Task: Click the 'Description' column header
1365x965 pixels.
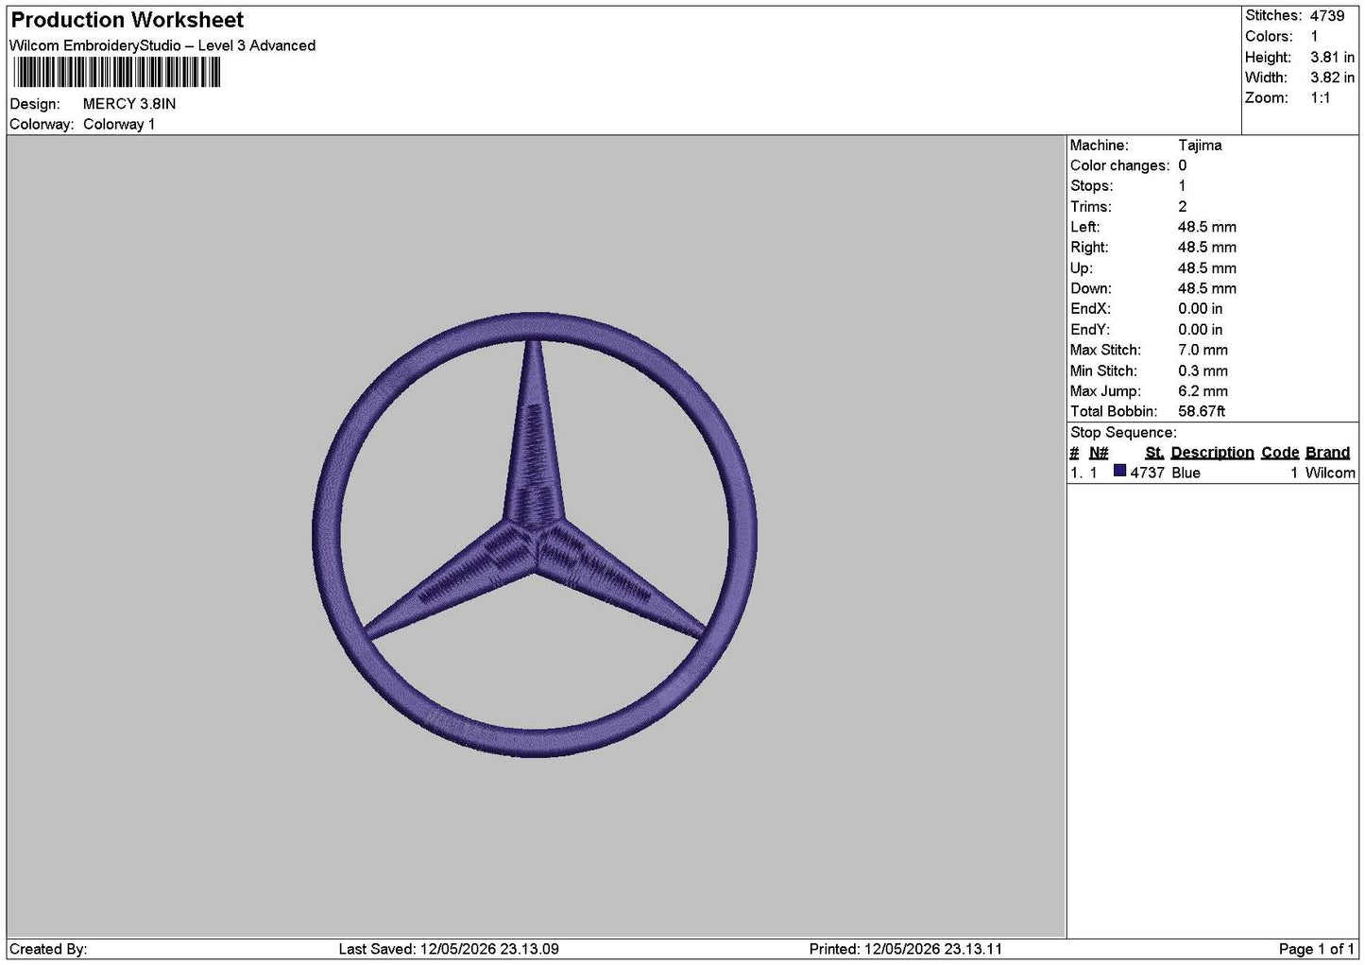Action: coord(1212,453)
